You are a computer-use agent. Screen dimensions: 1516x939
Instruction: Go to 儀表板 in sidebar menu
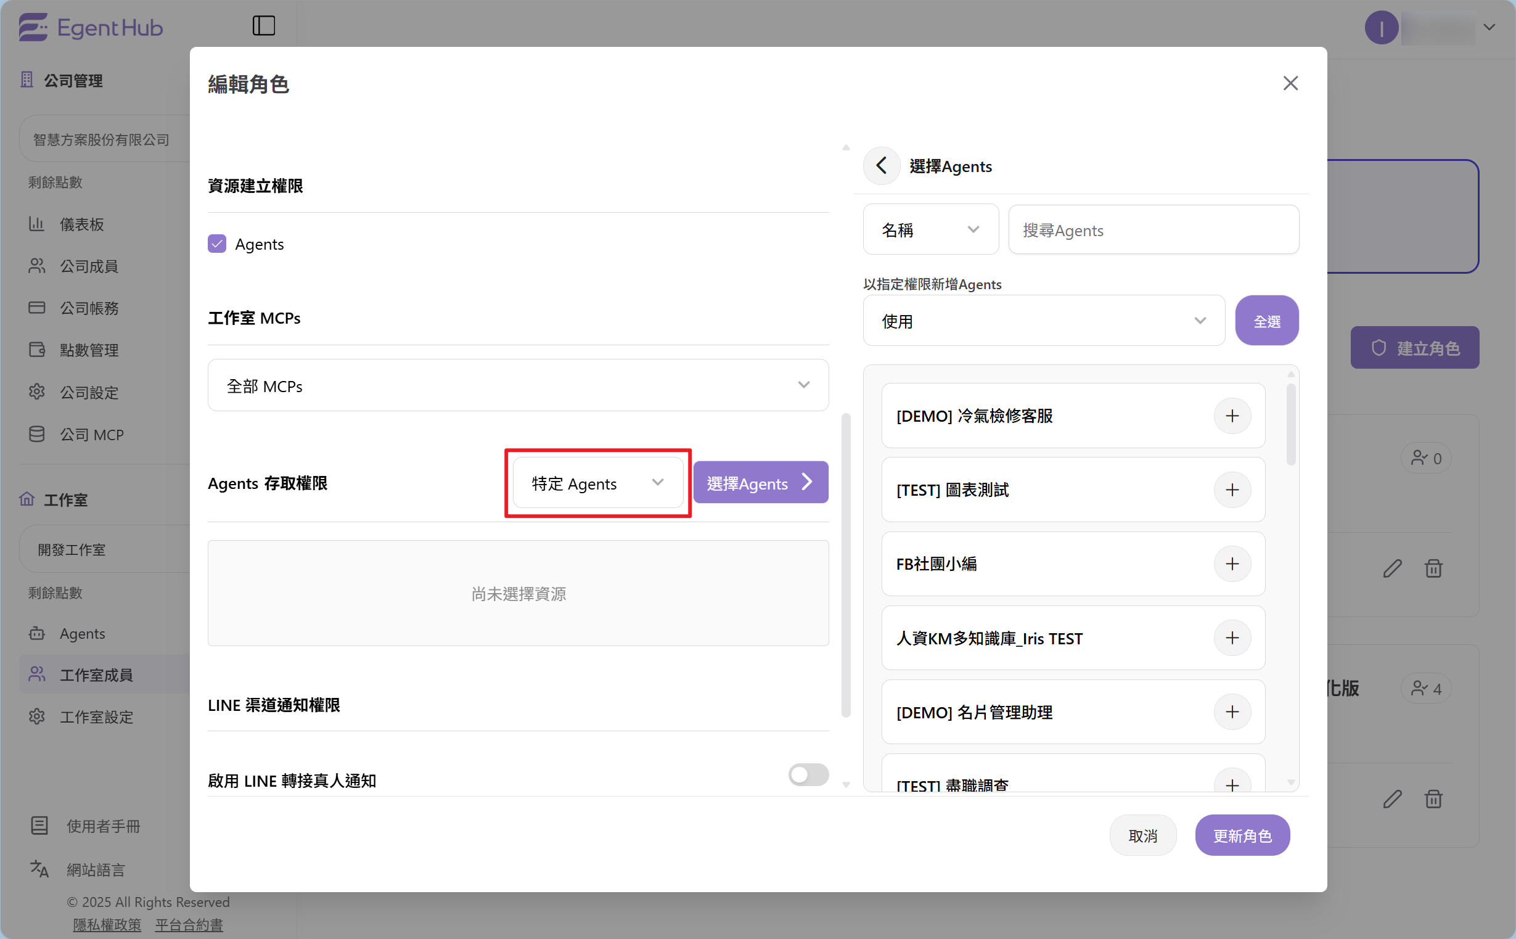(x=81, y=224)
